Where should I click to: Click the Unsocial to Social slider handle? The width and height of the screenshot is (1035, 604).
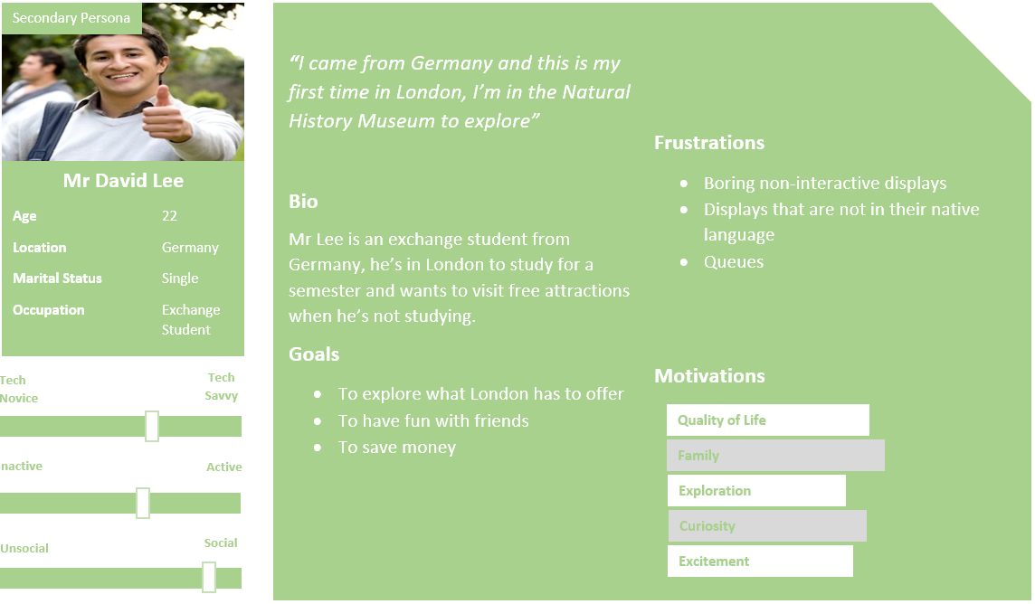point(209,577)
